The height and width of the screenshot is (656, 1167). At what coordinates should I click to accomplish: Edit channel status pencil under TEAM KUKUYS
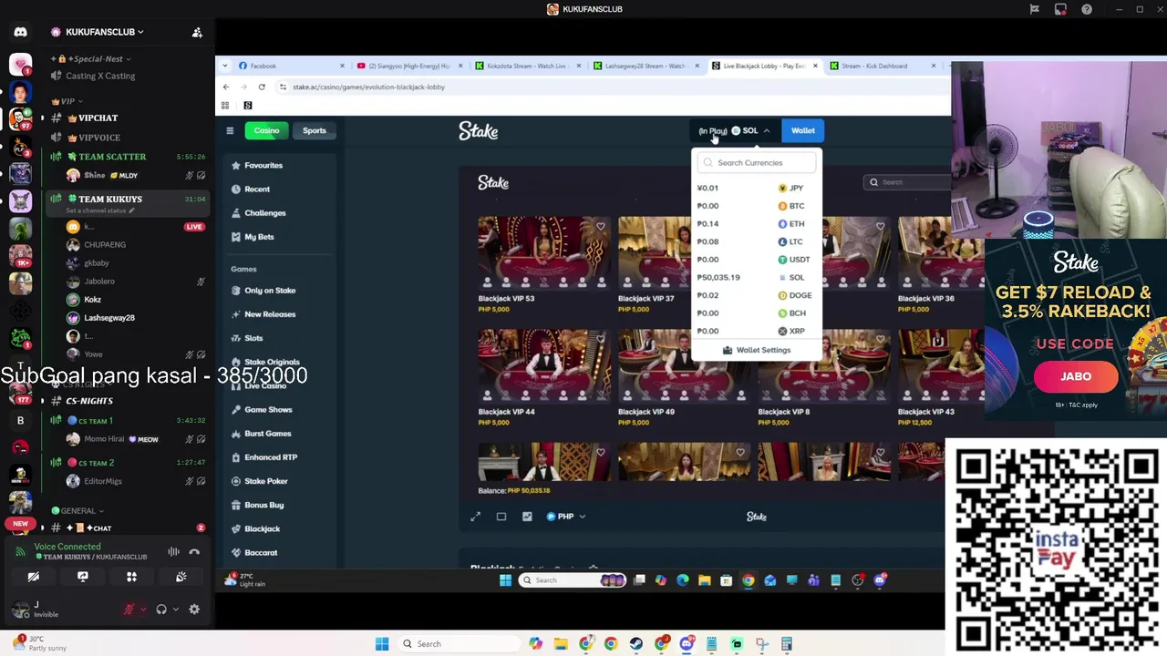click(131, 210)
